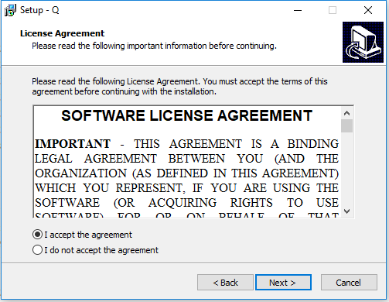Click the computer setup wizard image
Image resolution: width=389 pixels, height=302 pixels.
363,42
